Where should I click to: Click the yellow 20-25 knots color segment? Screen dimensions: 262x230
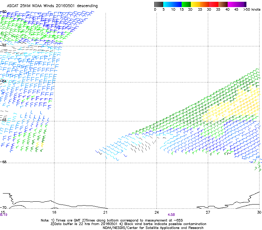tap(195, 4)
